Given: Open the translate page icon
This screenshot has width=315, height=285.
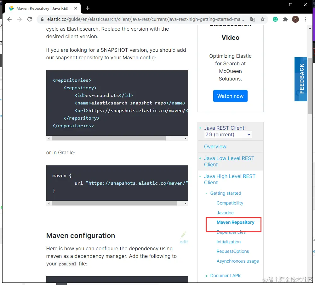Looking at the screenshot, I should [x=253, y=19].
